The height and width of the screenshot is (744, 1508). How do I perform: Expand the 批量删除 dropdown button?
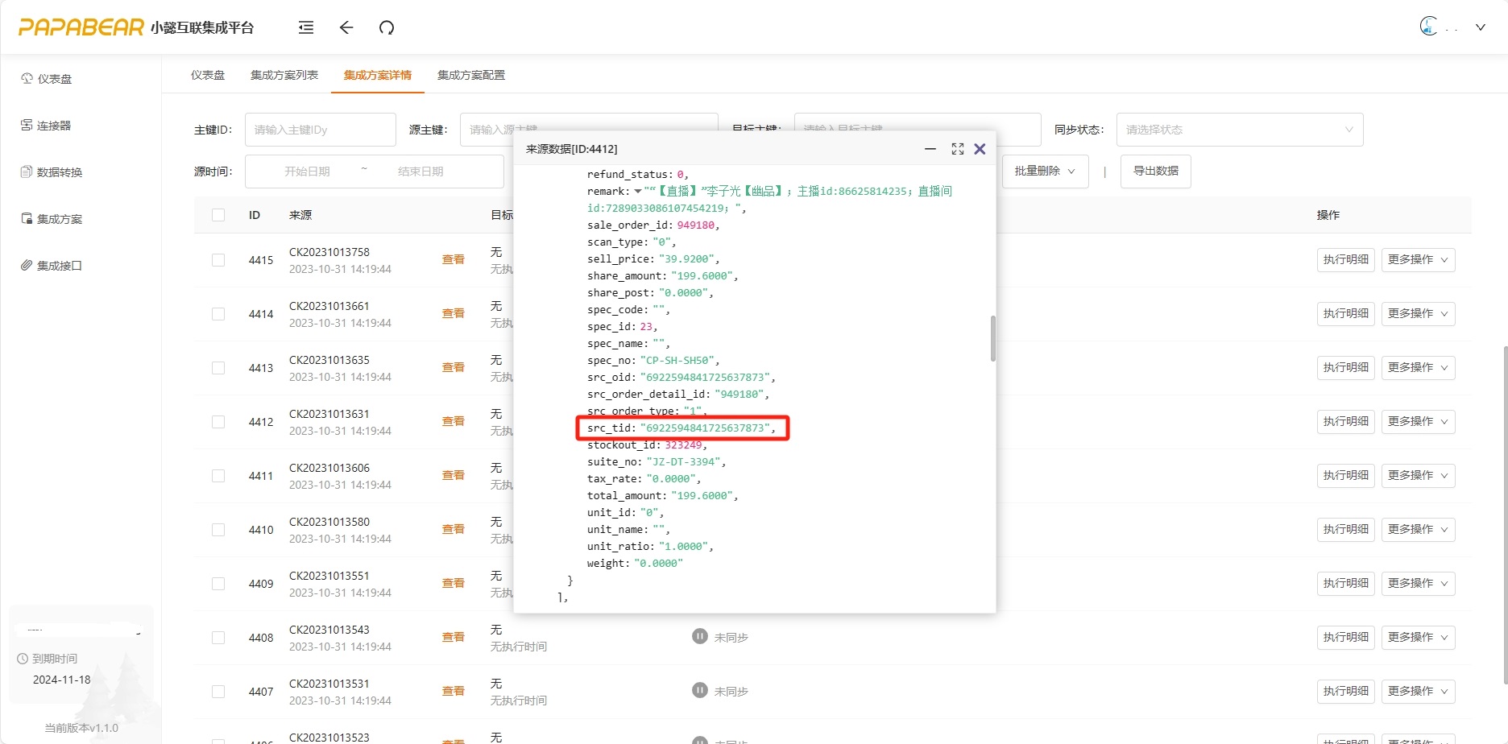[1045, 172]
